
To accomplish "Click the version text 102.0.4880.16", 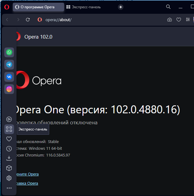I will [x=144, y=110].
